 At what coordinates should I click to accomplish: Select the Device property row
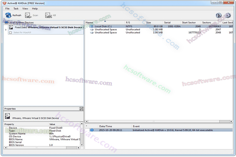(42, 128)
